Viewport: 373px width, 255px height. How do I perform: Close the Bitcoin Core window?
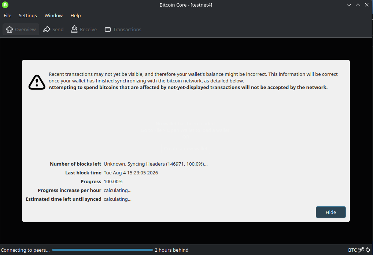366,5
